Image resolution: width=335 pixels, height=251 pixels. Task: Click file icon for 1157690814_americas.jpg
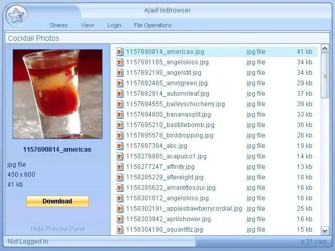120,52
